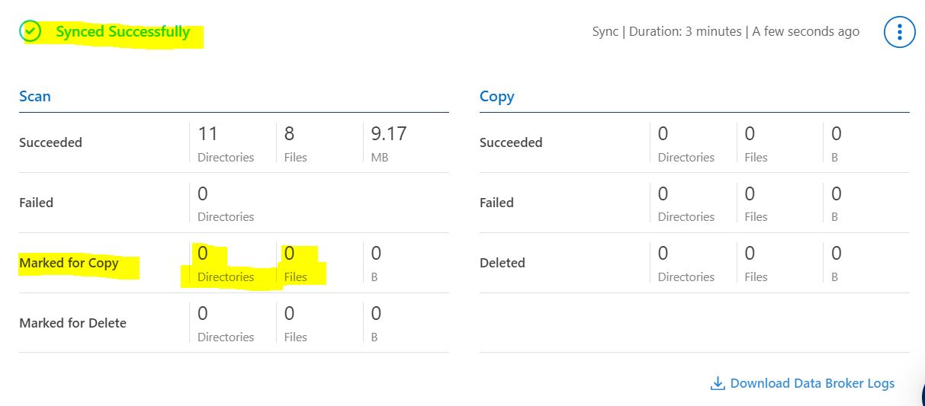Select the 11 Directories scan succeeded count
The image size is (925, 406).
pyautogui.click(x=207, y=134)
